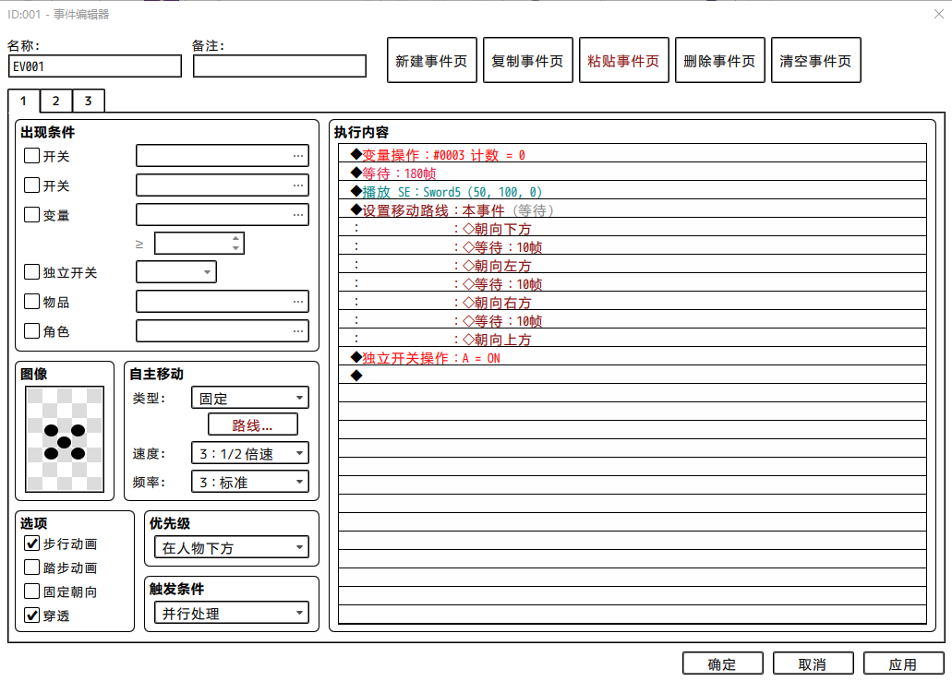Viewport: 952px width, 681px height.
Task: Open the 触发条件 dropdown
Action: (232, 613)
